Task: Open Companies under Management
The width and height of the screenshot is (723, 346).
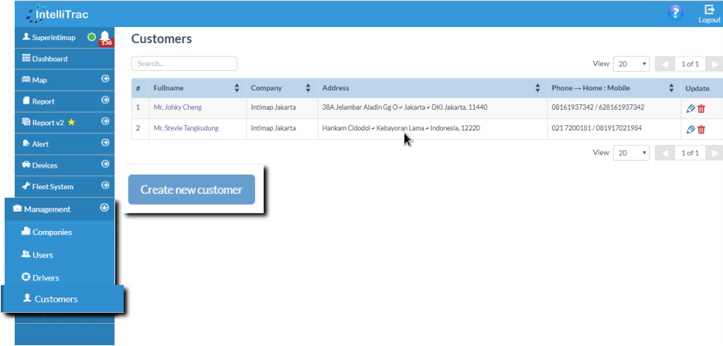Action: click(x=52, y=232)
